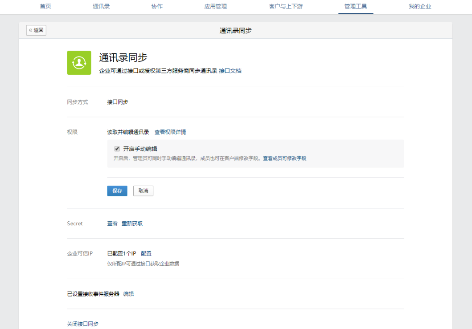Open the 接口文档 link
This screenshot has width=472, height=329.
coord(230,71)
